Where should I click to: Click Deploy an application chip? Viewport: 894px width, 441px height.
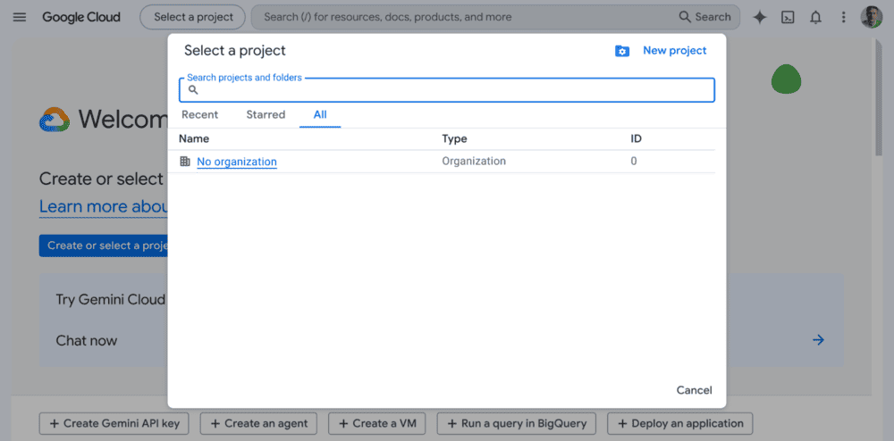[x=679, y=424]
